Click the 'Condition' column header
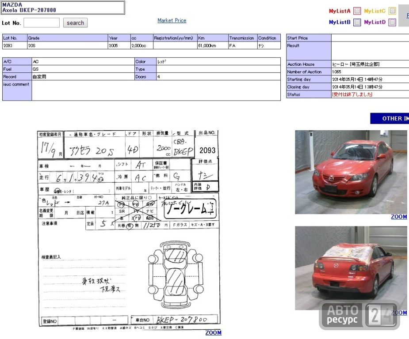The image size is (409, 339). pyautogui.click(x=269, y=38)
